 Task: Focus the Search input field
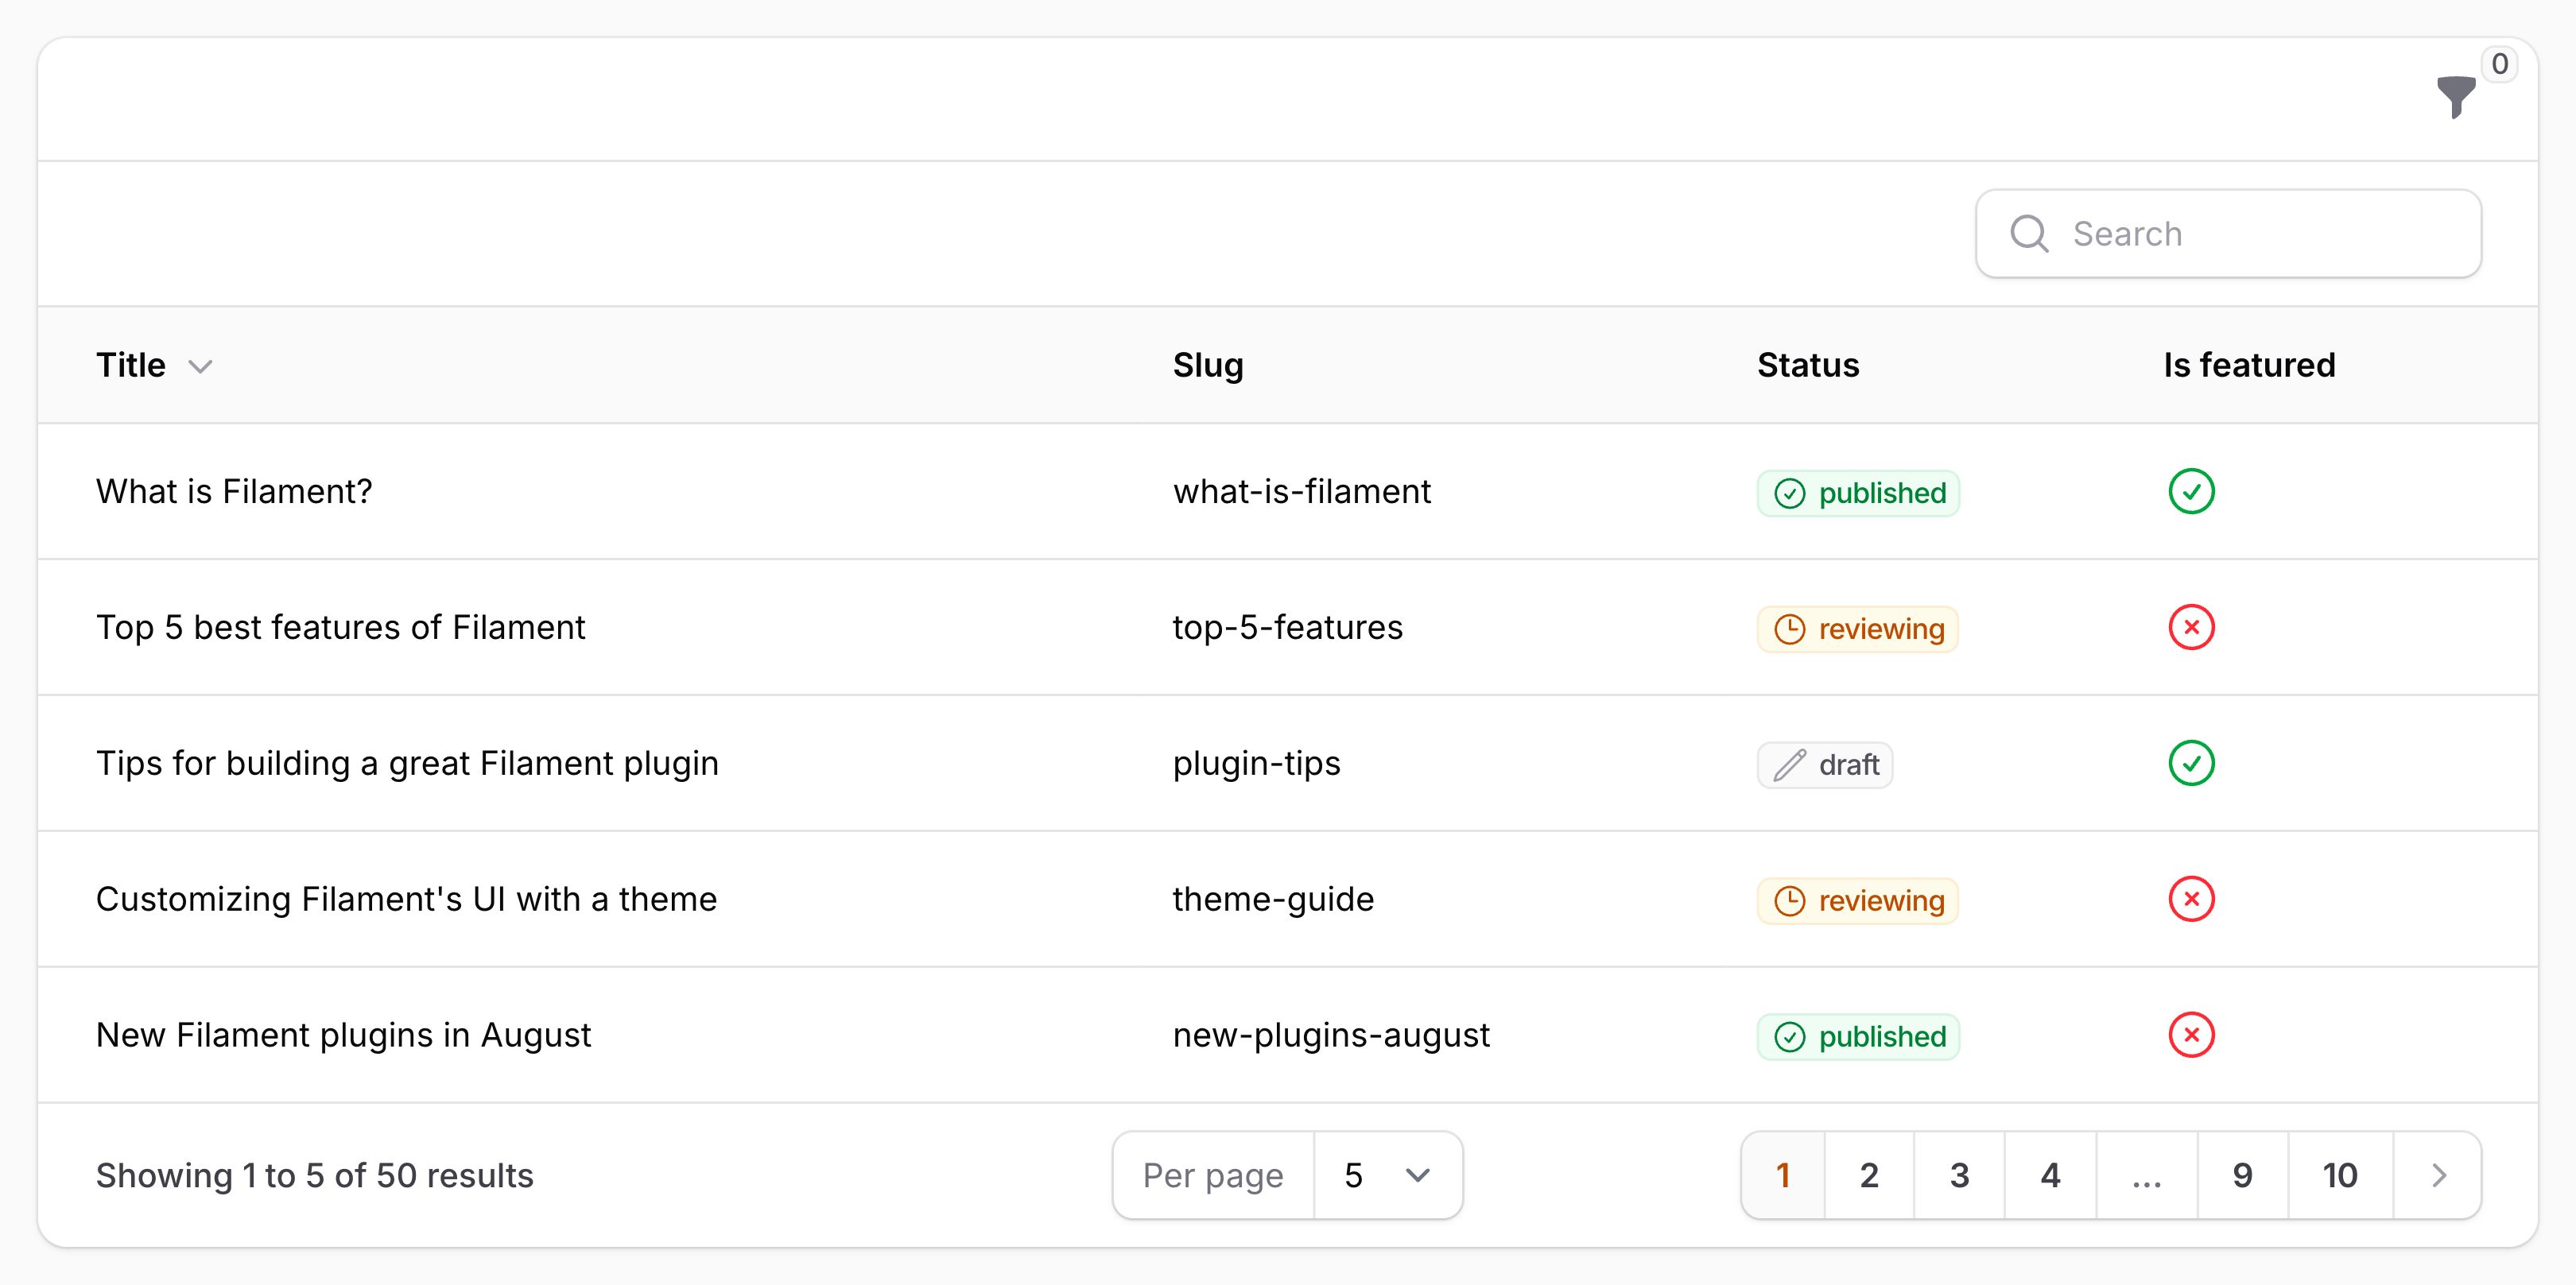click(2229, 234)
